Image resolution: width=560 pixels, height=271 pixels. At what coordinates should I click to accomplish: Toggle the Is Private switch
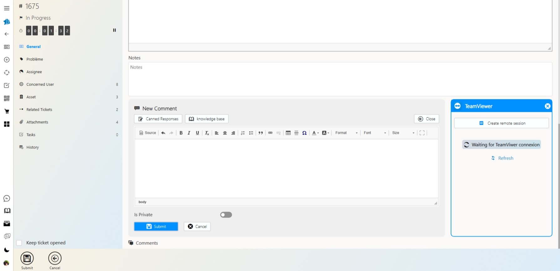click(x=226, y=215)
